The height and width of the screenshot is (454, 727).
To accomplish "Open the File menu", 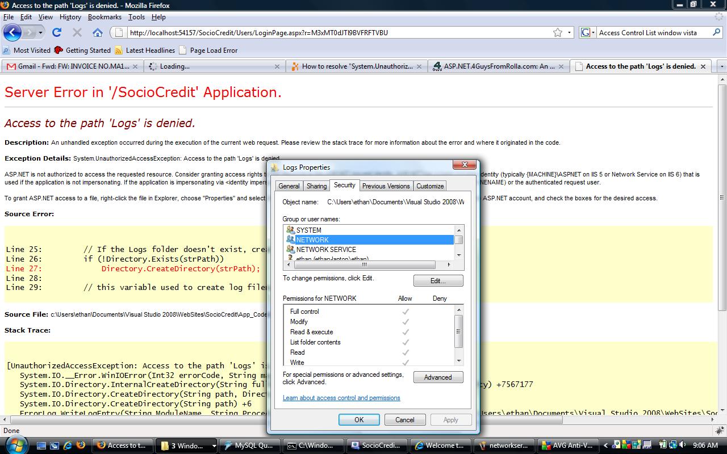I will (x=8, y=17).
